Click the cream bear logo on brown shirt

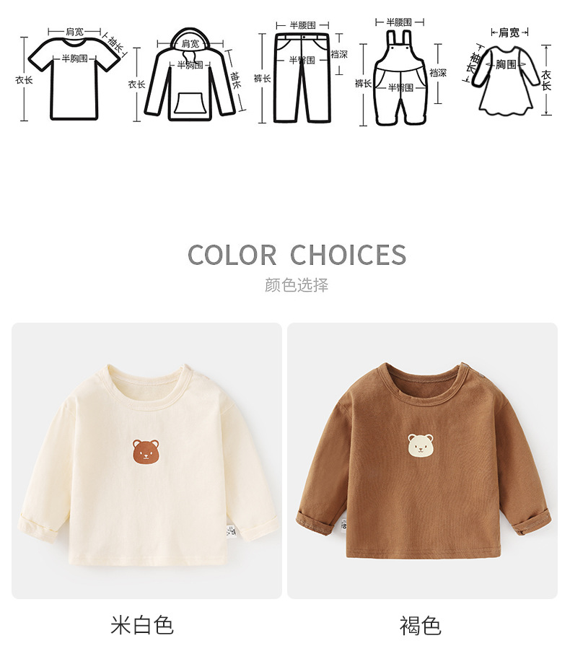click(x=421, y=445)
